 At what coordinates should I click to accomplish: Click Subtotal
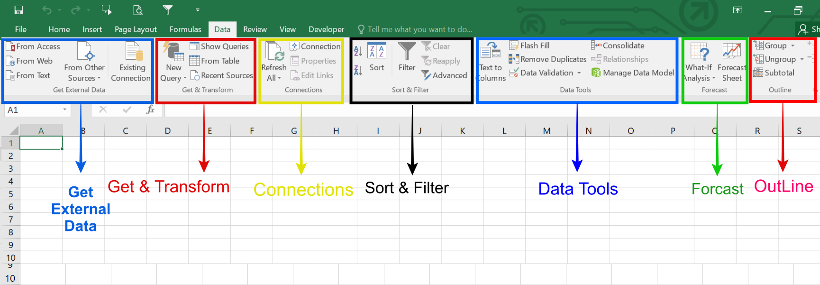(x=774, y=73)
